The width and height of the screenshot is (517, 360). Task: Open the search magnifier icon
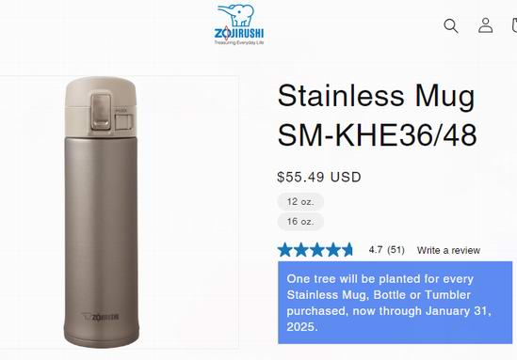451,25
